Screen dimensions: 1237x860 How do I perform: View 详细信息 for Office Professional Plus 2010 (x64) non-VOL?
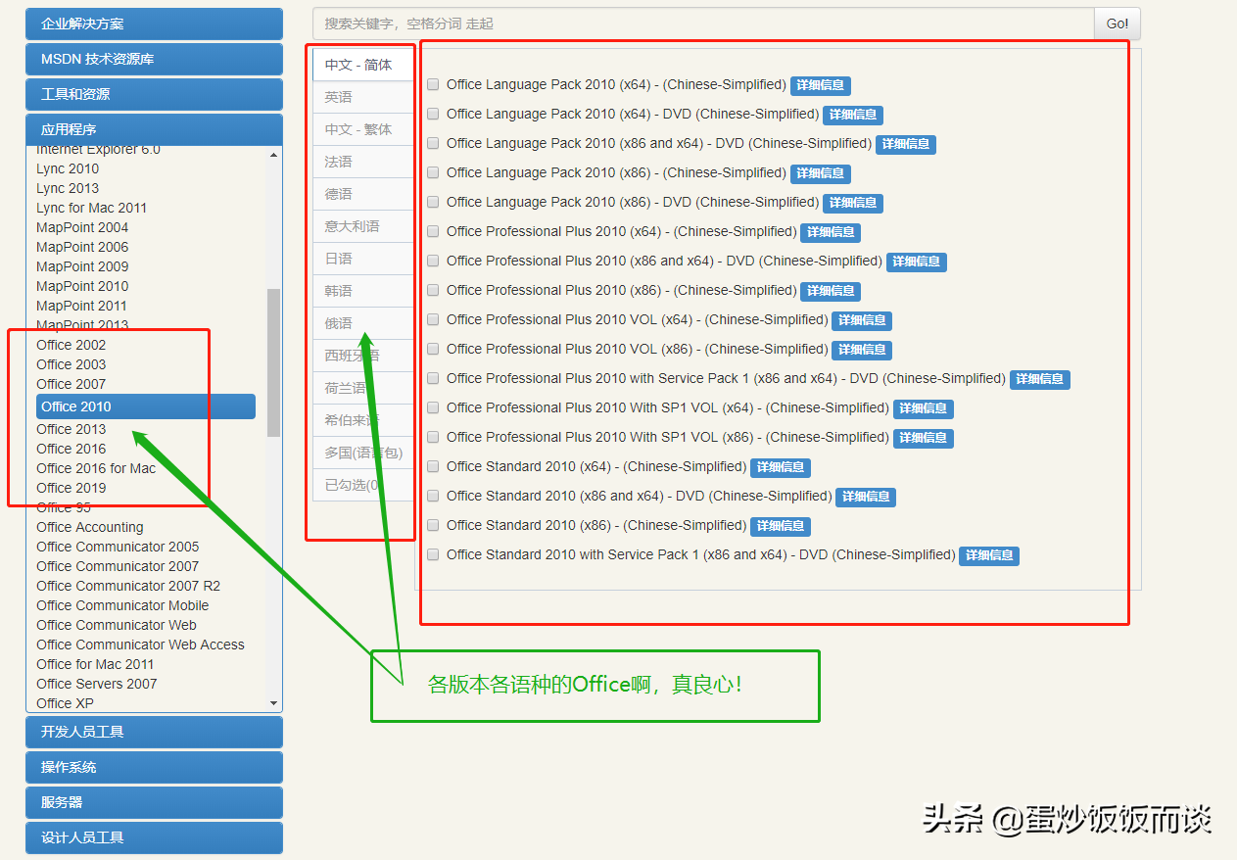click(831, 232)
